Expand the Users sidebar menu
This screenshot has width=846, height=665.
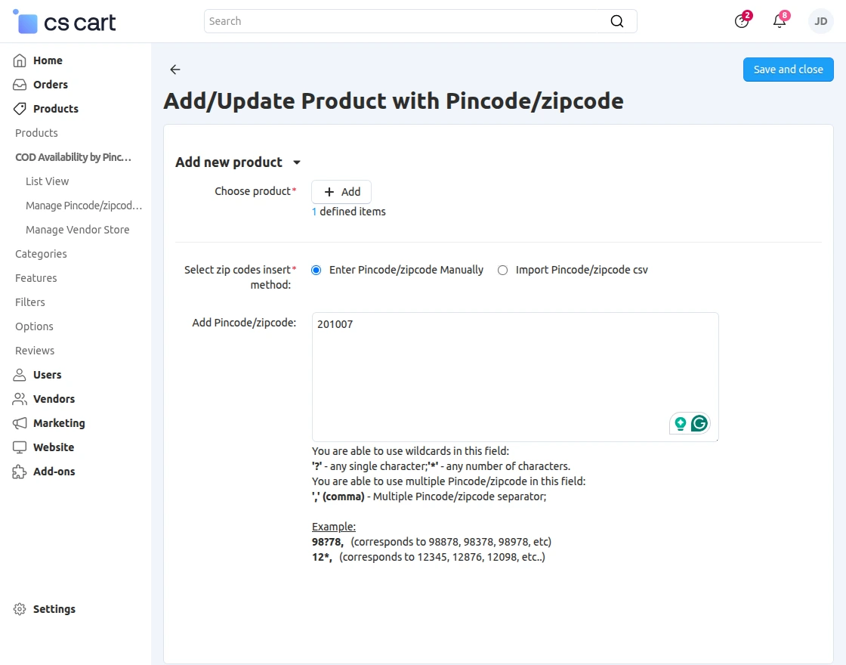[x=47, y=375]
